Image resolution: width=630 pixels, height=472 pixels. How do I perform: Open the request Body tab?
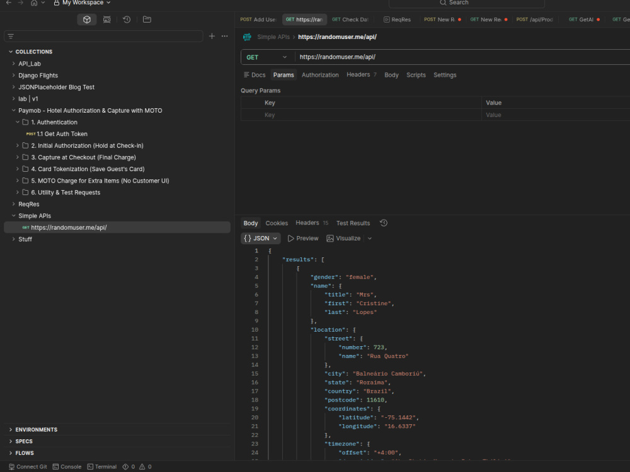click(x=391, y=75)
